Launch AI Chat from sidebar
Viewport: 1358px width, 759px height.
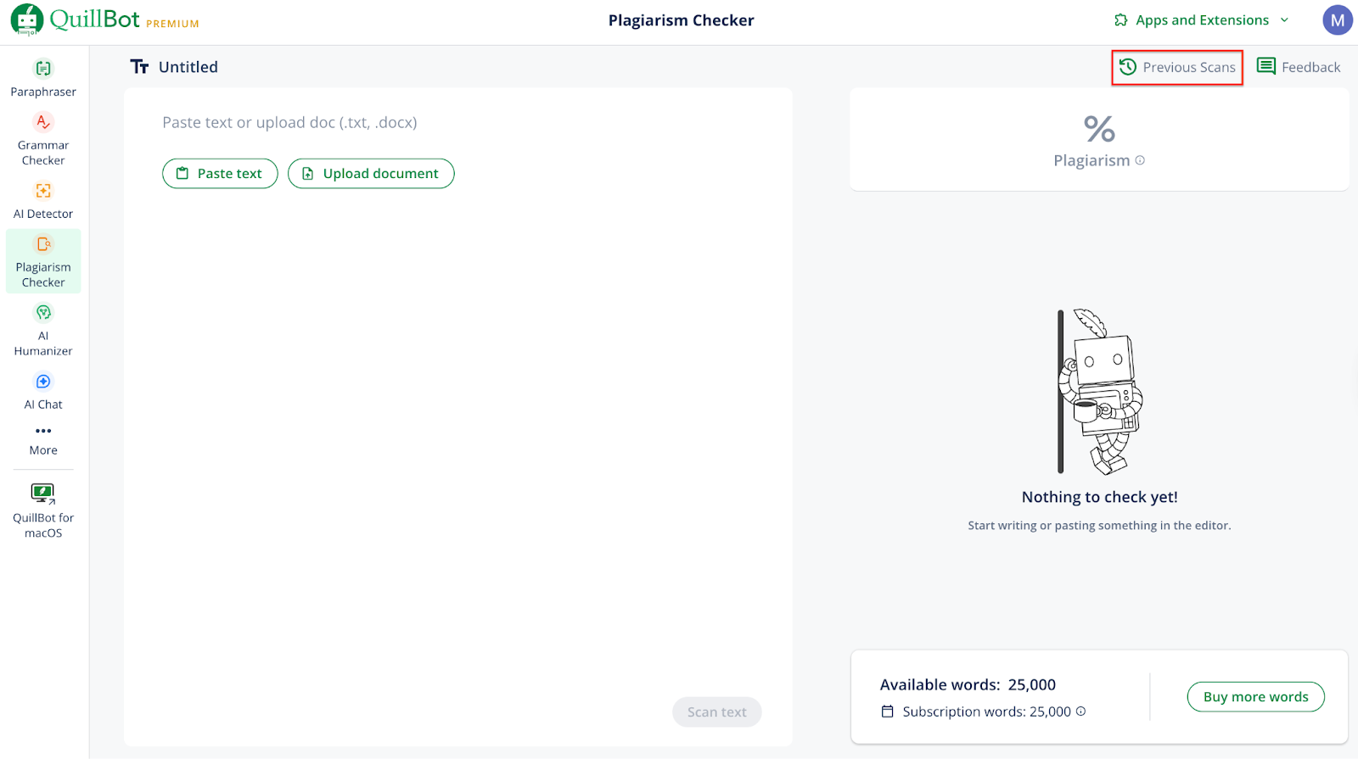tap(43, 382)
